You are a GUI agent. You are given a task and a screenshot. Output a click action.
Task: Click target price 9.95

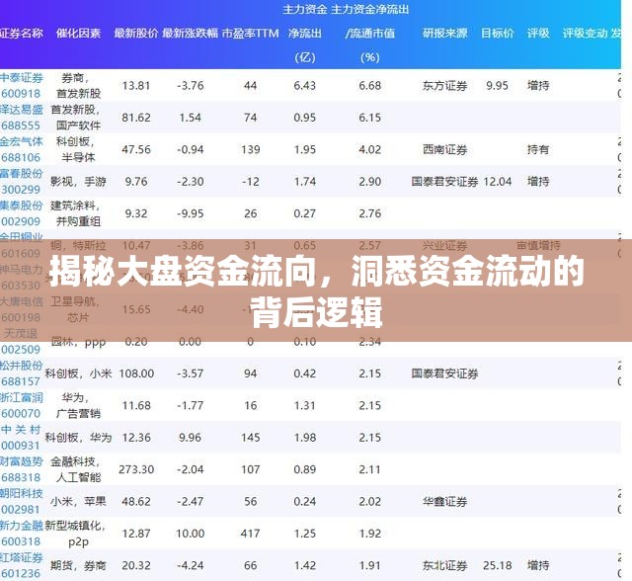click(497, 86)
